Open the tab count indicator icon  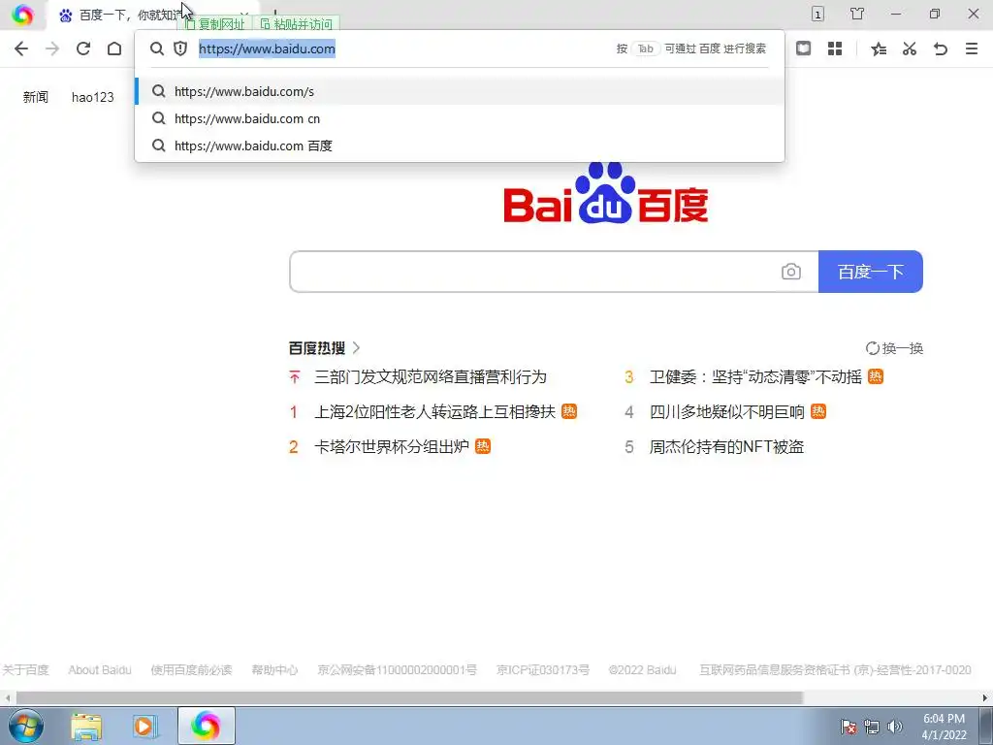(x=817, y=14)
